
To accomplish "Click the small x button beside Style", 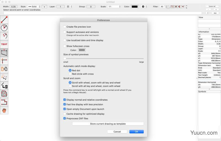I will pos(44,7).
